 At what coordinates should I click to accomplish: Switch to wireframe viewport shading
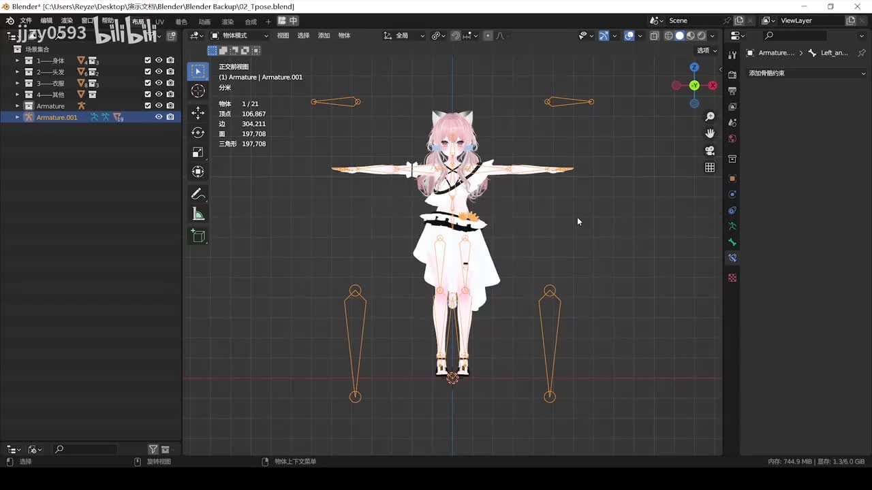pos(669,35)
